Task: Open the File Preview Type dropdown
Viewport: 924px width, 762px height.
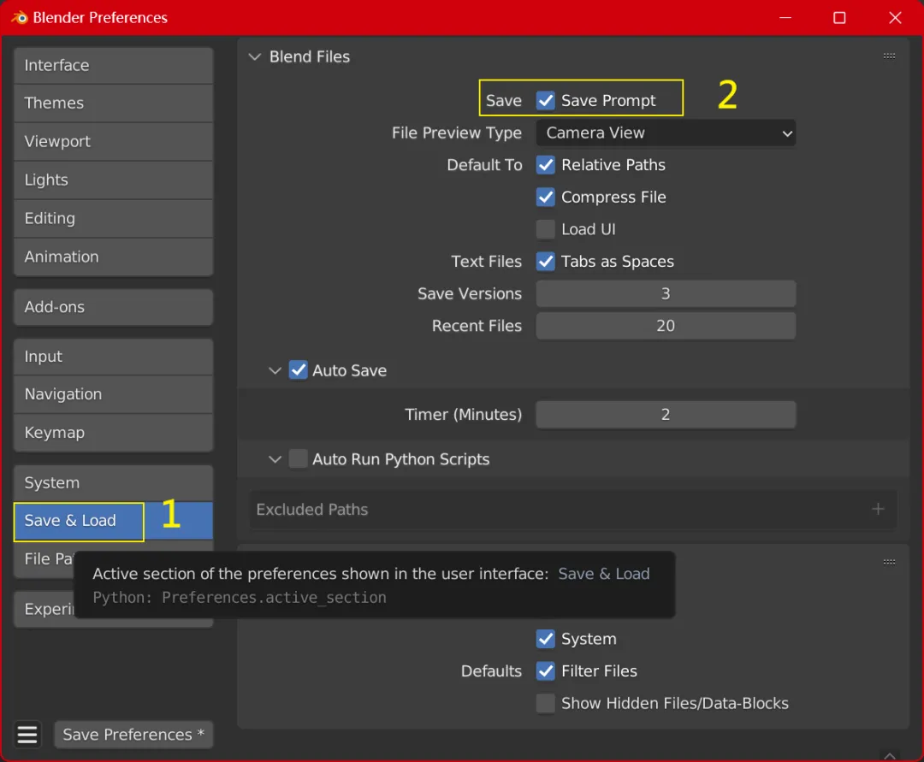Action: point(666,133)
